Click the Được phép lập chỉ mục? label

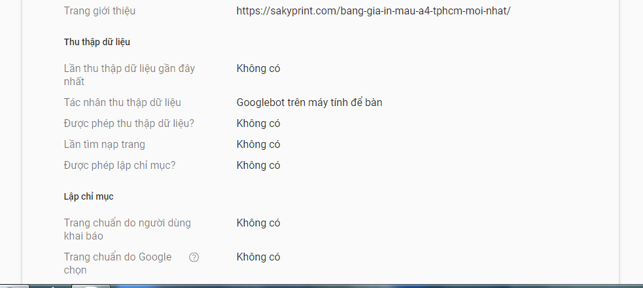(120, 166)
